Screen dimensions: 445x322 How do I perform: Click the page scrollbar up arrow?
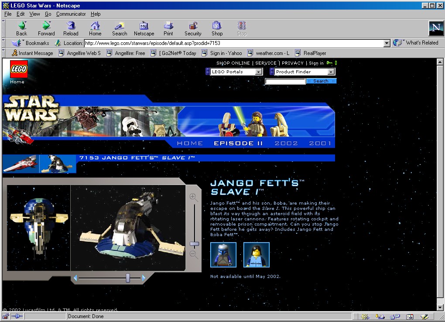(440, 62)
